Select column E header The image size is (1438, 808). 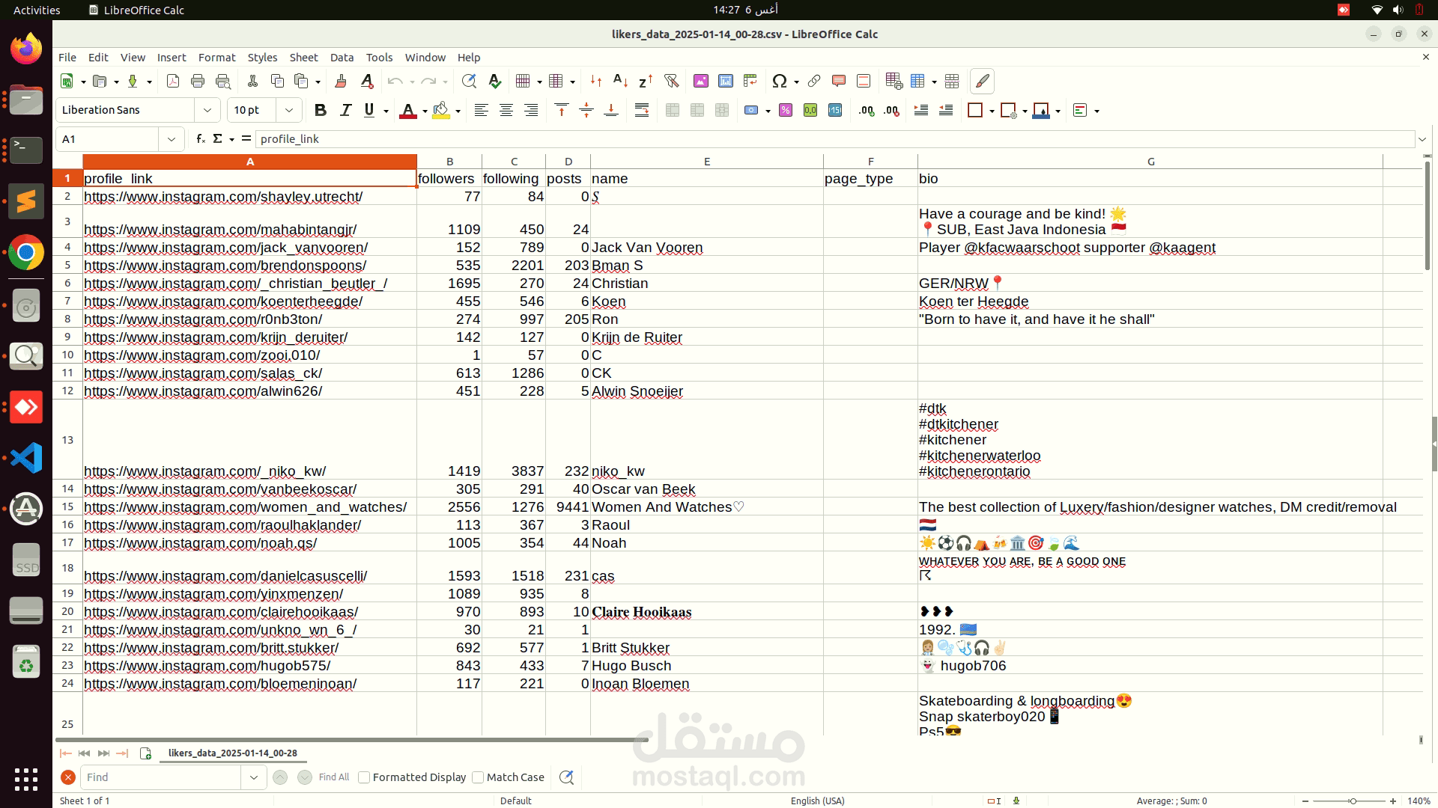(x=706, y=162)
